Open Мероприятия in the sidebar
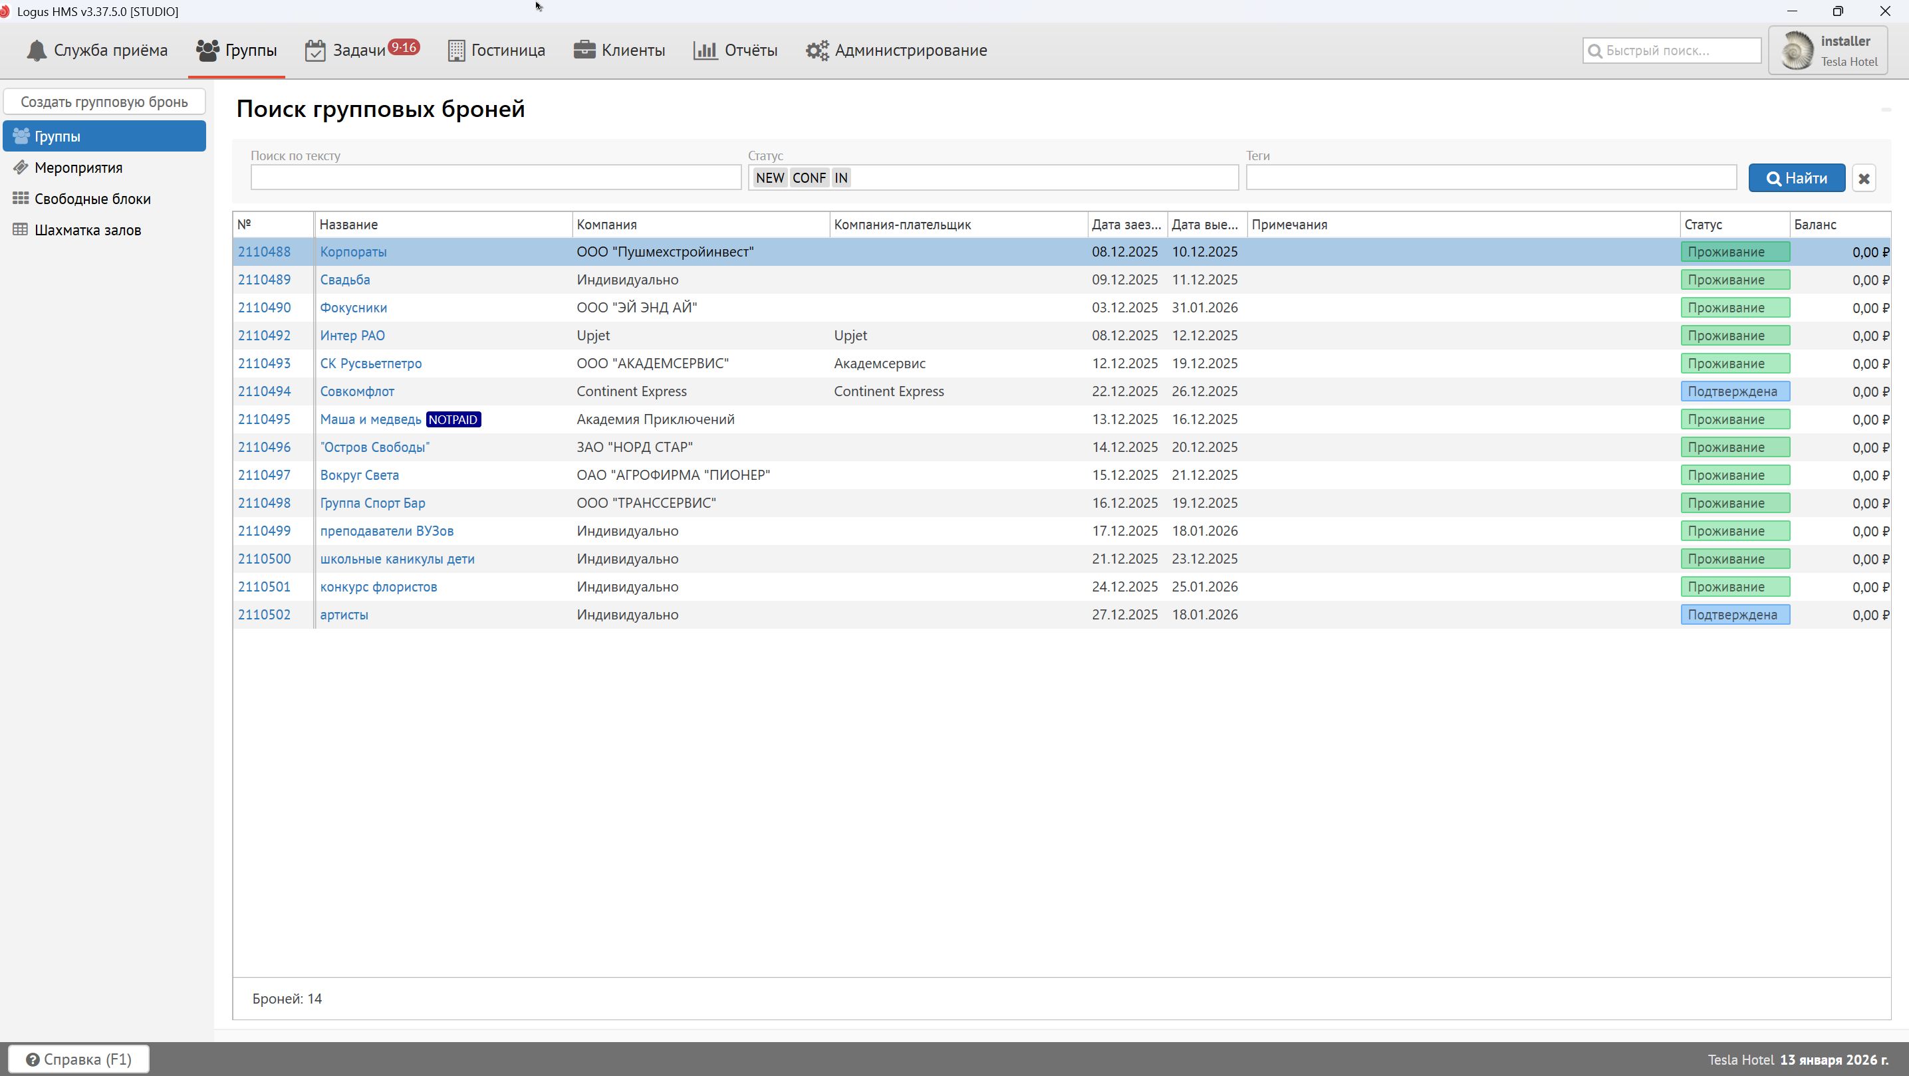The width and height of the screenshot is (1909, 1076). pos(78,168)
